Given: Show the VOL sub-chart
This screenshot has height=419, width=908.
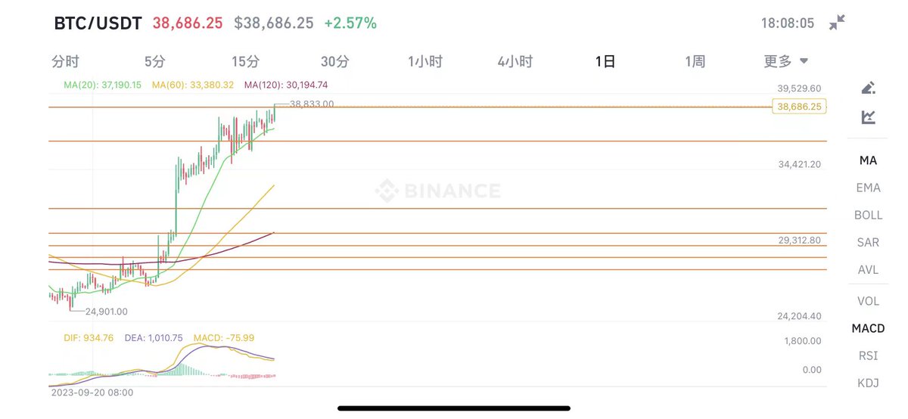Looking at the screenshot, I should click(868, 301).
